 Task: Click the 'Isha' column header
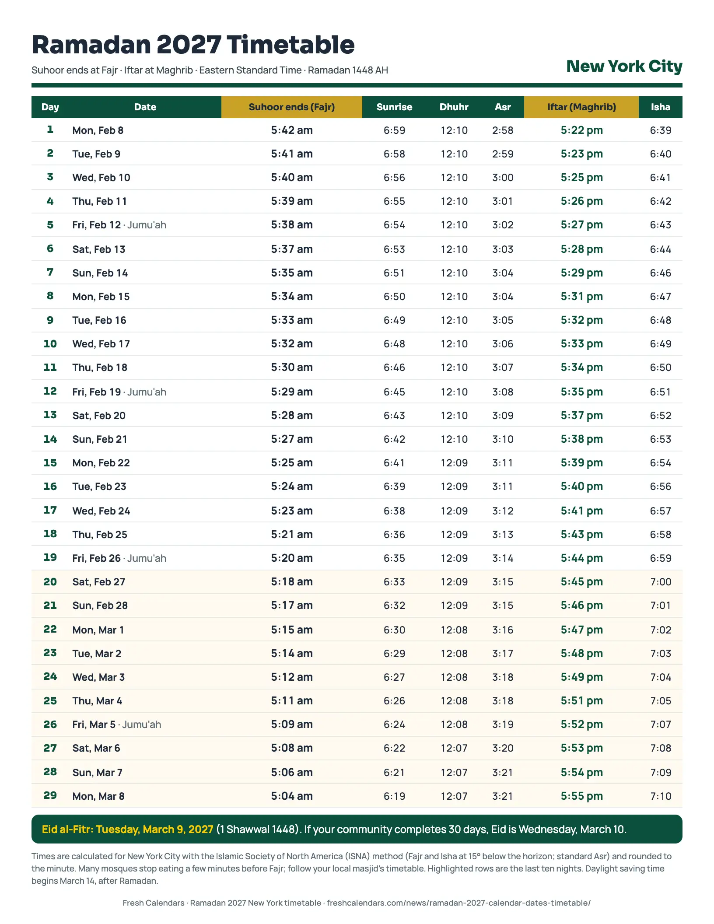click(660, 107)
